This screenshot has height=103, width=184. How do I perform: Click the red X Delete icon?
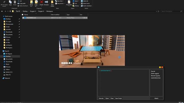point(41,2)
